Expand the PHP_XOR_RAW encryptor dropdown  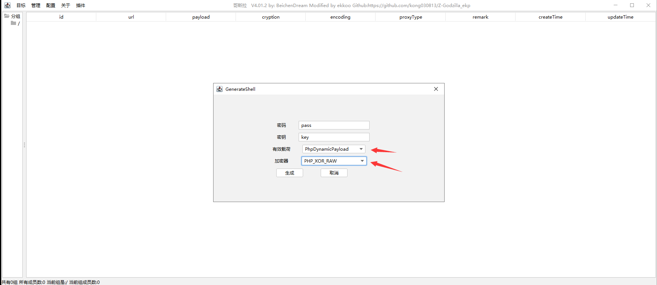tap(362, 161)
